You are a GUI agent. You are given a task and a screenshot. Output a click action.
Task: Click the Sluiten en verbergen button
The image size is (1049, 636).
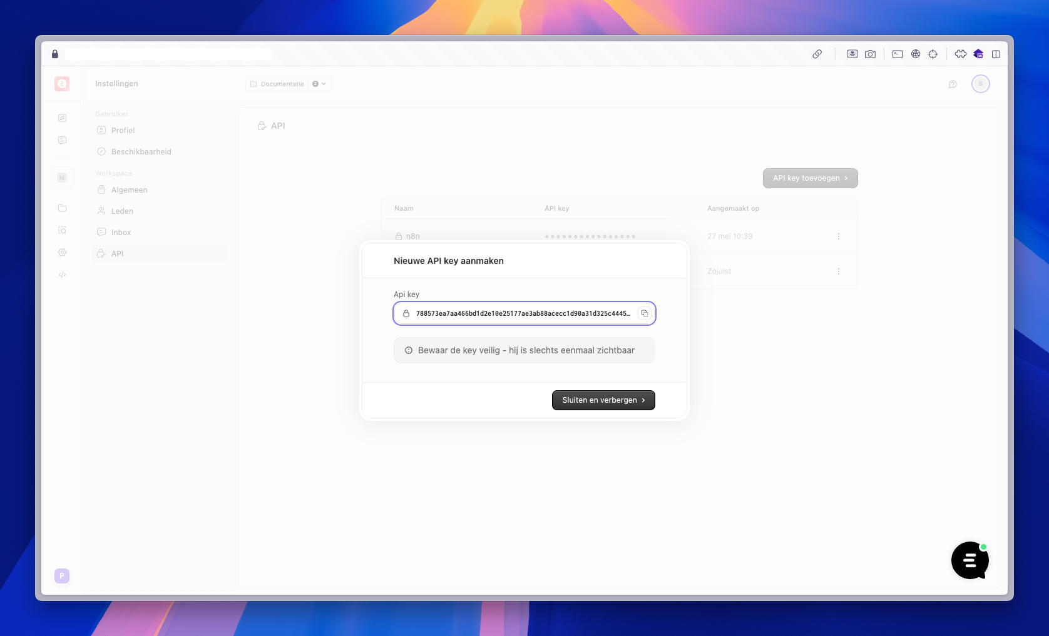tap(603, 400)
